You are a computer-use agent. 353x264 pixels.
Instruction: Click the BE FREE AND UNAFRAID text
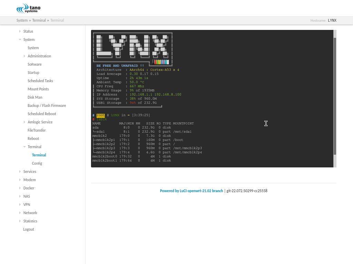(120, 66)
